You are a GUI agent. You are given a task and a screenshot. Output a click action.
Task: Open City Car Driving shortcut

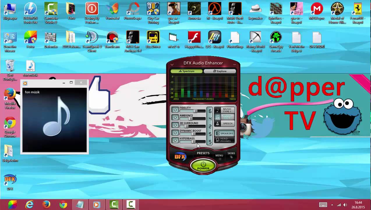(153, 13)
